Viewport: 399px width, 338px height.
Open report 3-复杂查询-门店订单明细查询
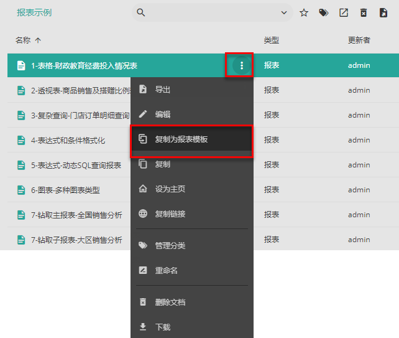(80, 116)
